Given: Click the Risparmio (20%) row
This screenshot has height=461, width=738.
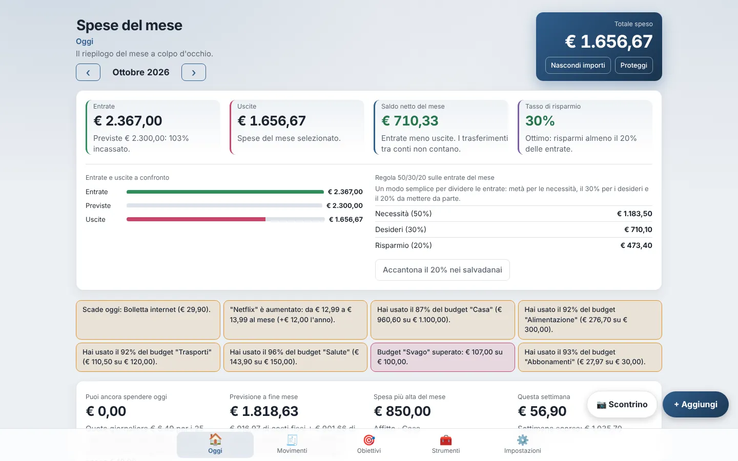Looking at the screenshot, I should coord(514,245).
